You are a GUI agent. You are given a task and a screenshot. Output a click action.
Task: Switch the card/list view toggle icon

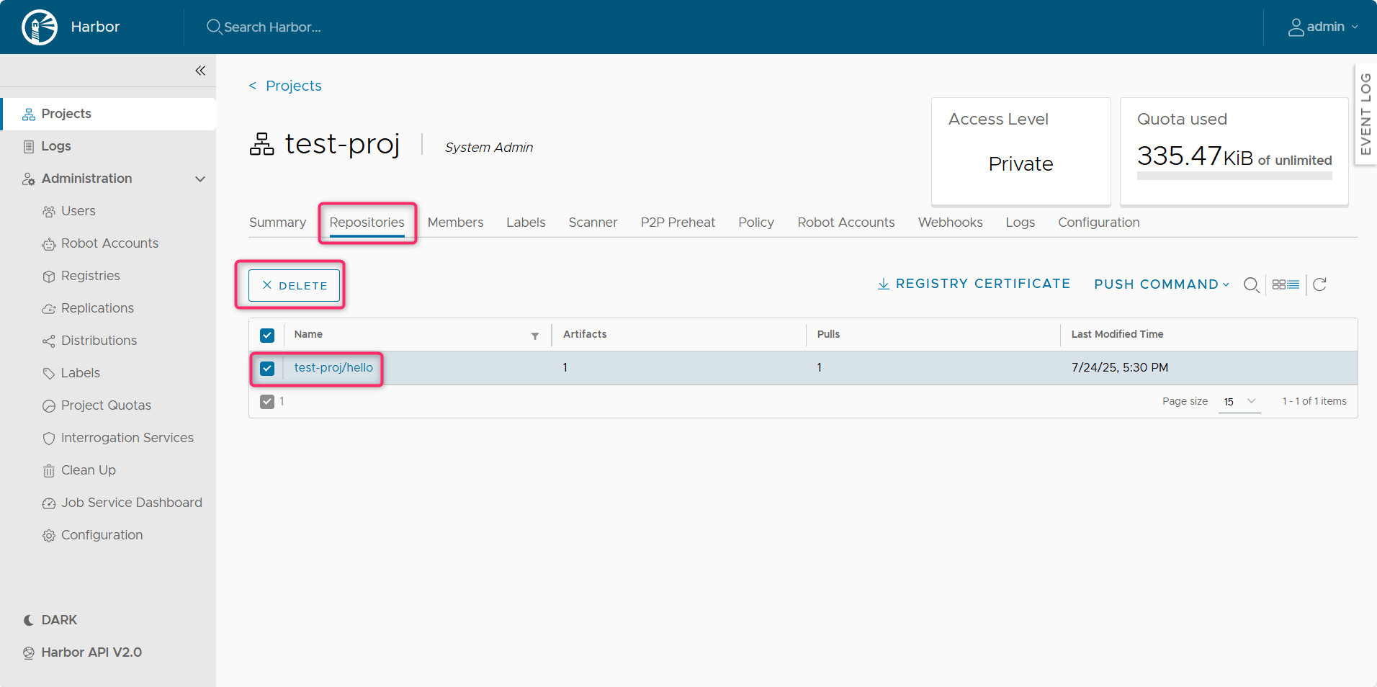(1286, 284)
